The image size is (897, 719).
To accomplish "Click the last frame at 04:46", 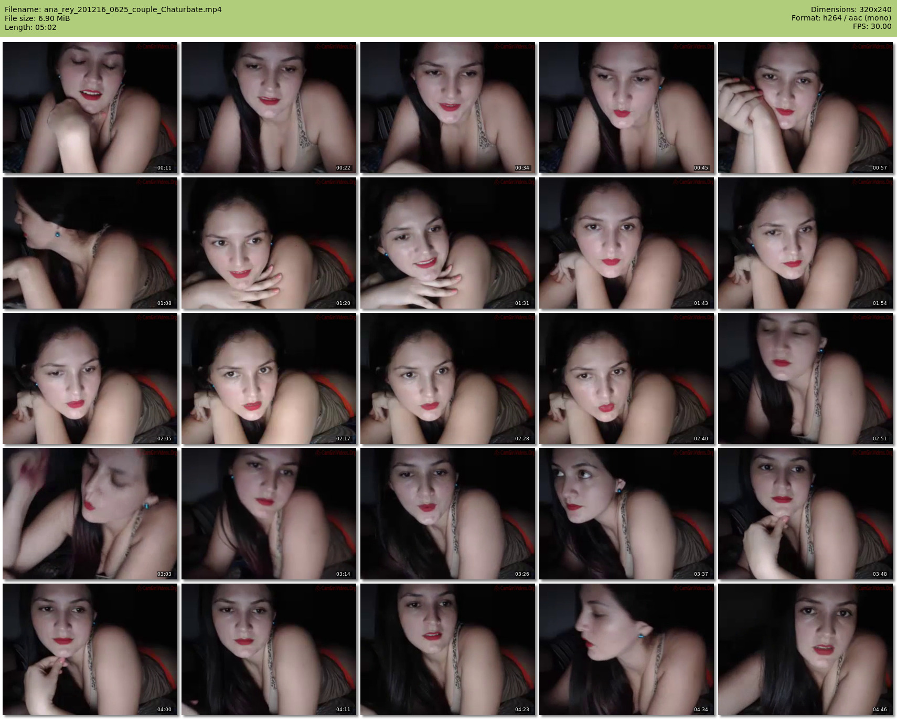I will point(806,649).
